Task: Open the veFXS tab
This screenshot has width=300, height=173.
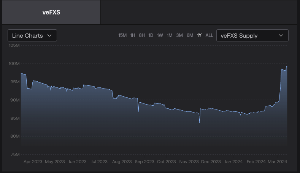Action: 51,13
